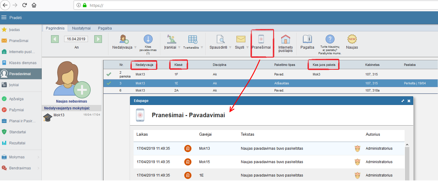Image resolution: width=438 pixels, height=181 pixels.
Task: Click the Kitas pavadavimas download icon
Action: pyautogui.click(x=148, y=39)
